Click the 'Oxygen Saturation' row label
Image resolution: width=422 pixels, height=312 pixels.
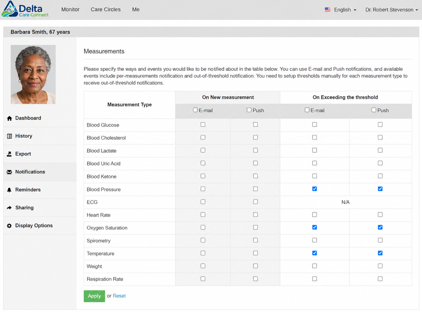[x=107, y=228]
